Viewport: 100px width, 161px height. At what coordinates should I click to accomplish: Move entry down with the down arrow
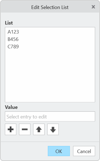pos(53,129)
